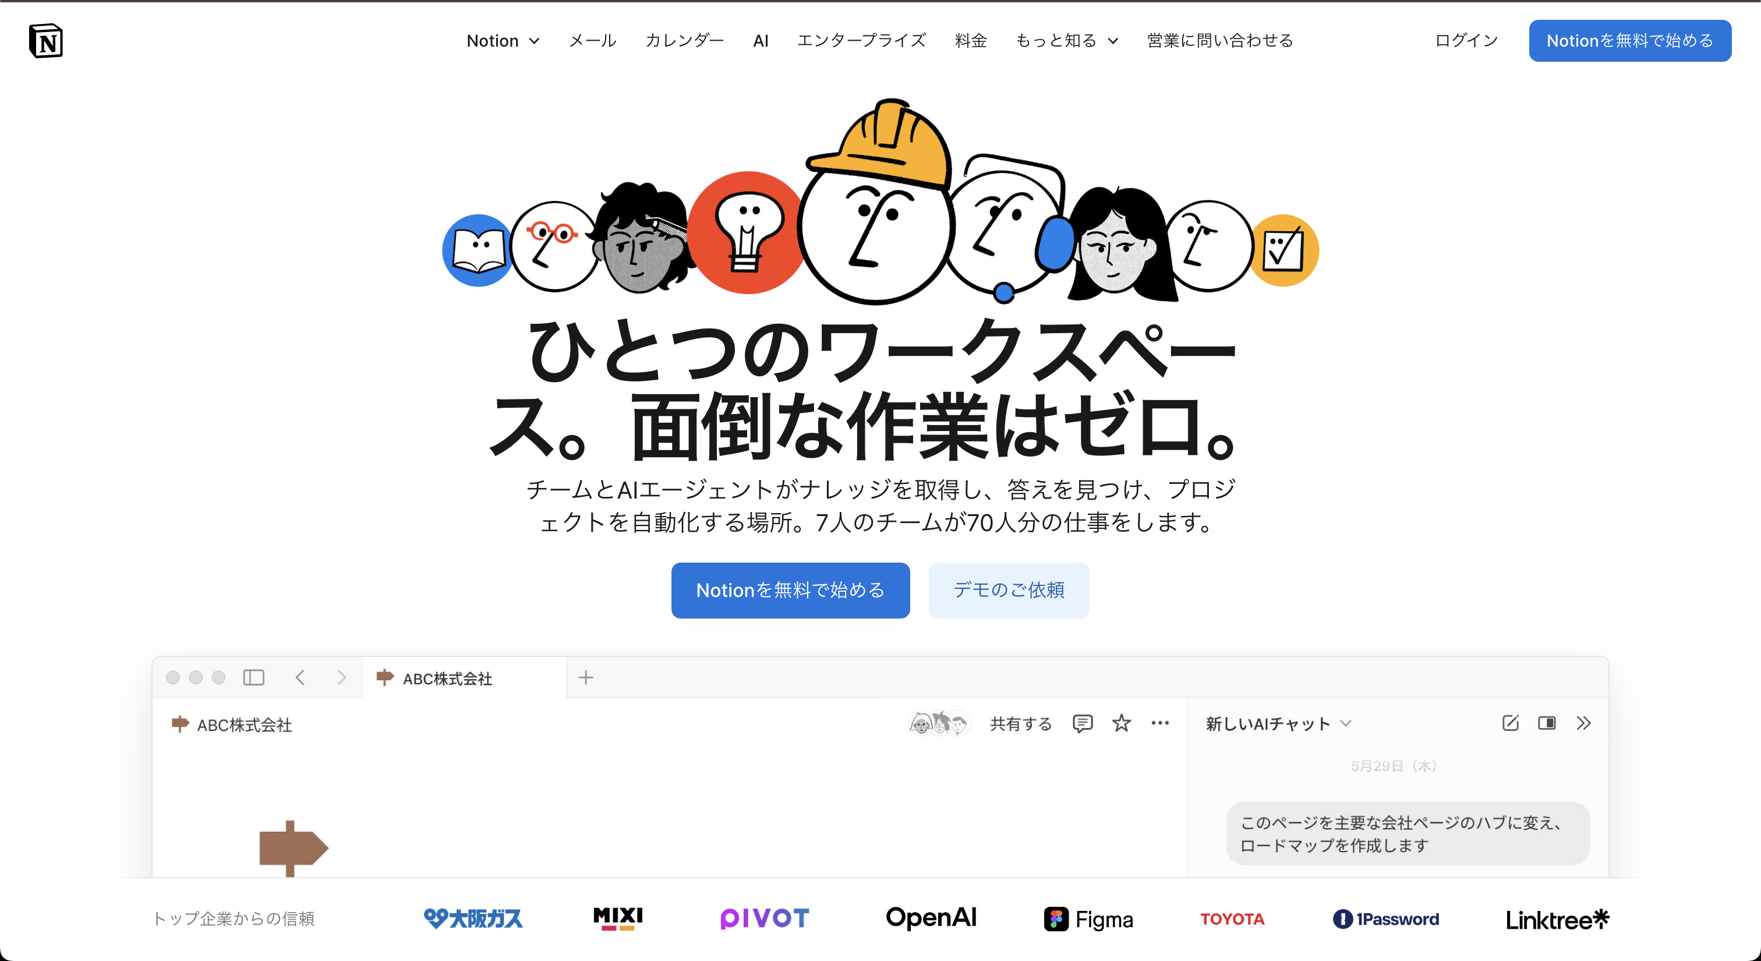The height and width of the screenshot is (961, 1761).
Task: Toggle the sidebar panel icon in mockup
Action: 254,677
